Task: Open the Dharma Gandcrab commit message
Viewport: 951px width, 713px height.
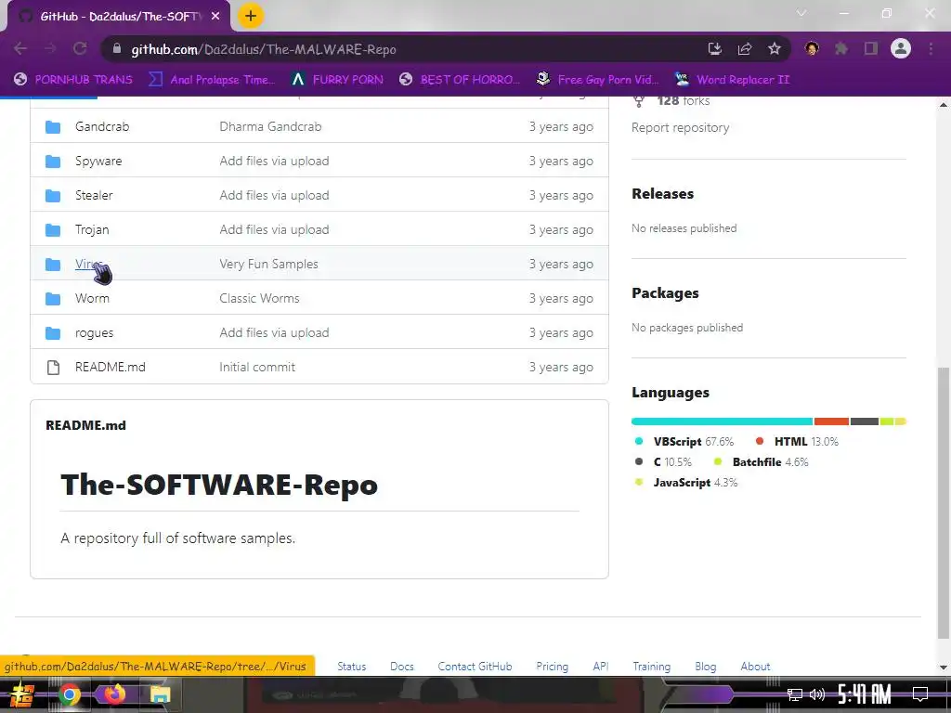Action: tap(270, 126)
